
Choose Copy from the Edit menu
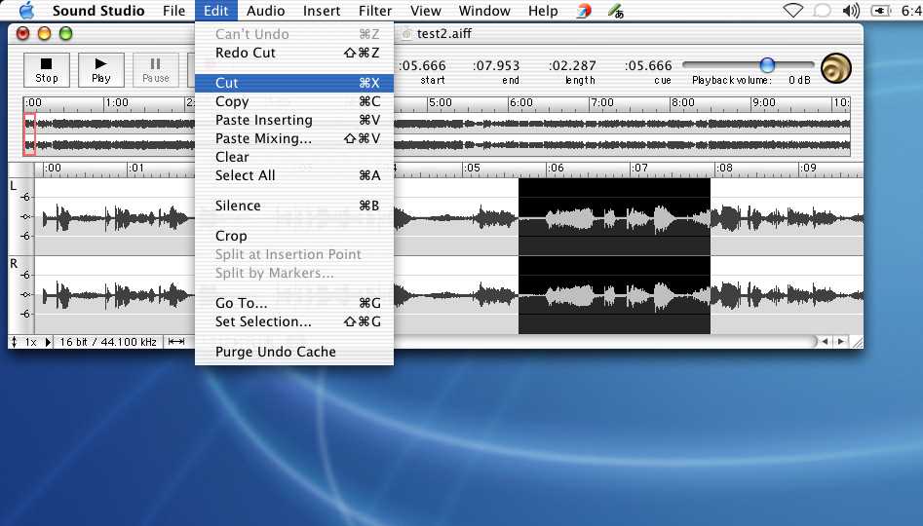(294, 101)
